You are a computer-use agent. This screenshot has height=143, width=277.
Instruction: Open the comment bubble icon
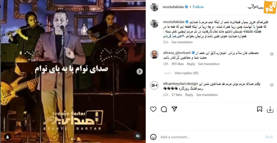click(164, 109)
